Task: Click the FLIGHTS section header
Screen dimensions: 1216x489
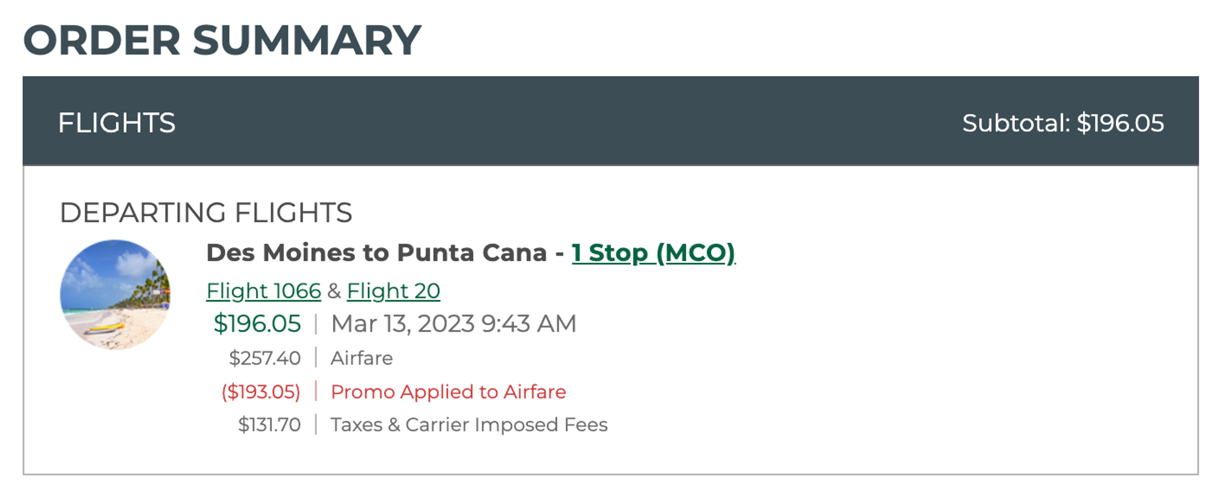Action: pyautogui.click(x=117, y=123)
